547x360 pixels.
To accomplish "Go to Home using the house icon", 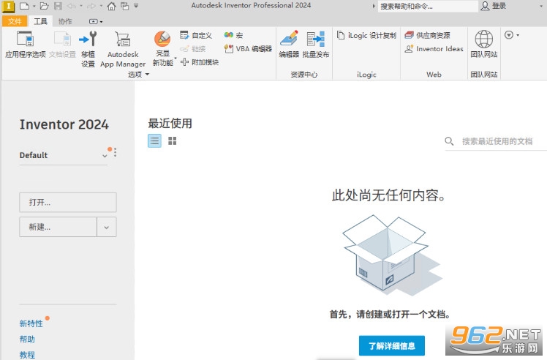I will (111, 6).
